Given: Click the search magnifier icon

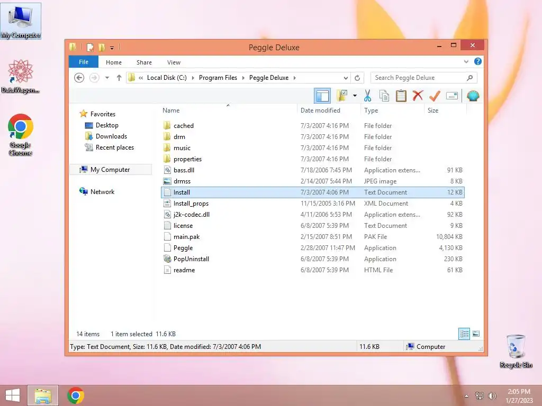Looking at the screenshot, I should click(469, 78).
